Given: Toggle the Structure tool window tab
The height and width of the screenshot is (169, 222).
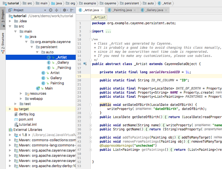Looking at the screenshot, I should click(x=3, y=41).
